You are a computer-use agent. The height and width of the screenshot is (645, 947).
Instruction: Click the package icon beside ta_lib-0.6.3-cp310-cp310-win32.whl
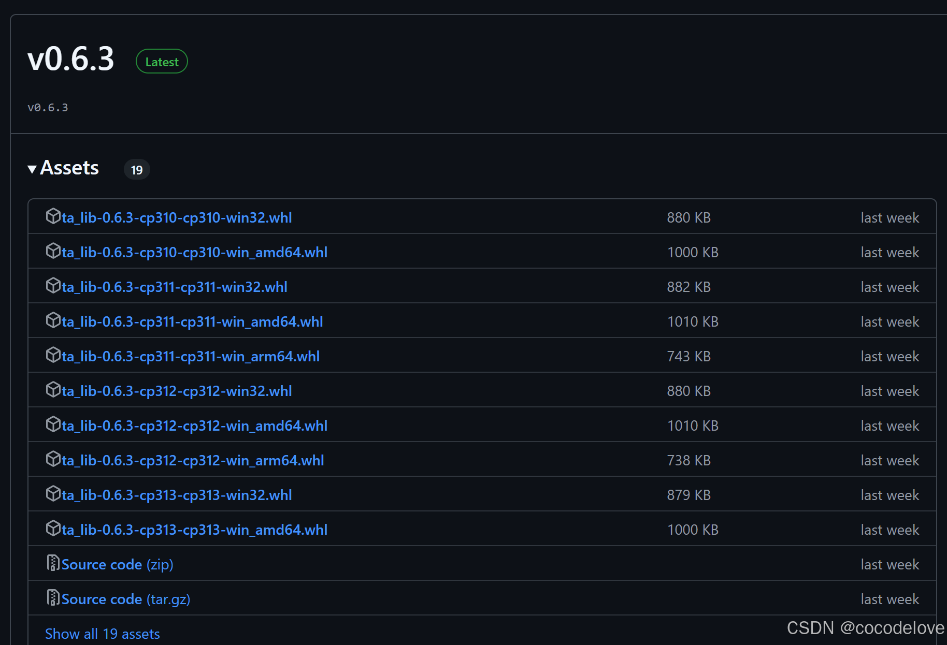(x=53, y=216)
